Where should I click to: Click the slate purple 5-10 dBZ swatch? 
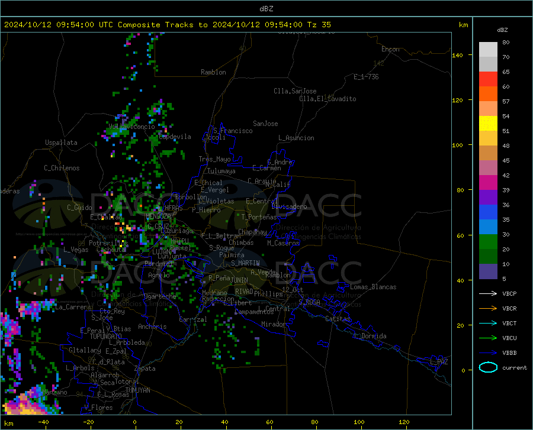[x=488, y=271]
